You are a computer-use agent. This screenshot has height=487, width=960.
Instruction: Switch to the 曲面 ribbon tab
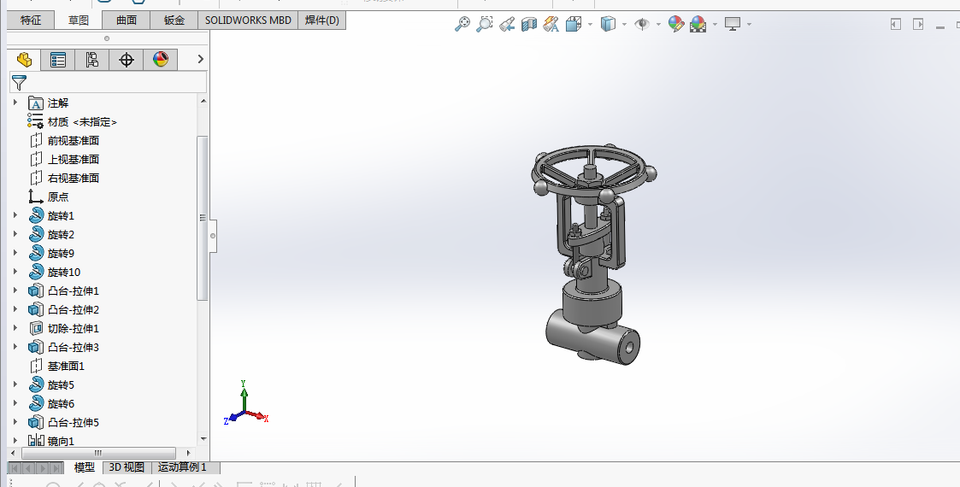[x=127, y=21]
